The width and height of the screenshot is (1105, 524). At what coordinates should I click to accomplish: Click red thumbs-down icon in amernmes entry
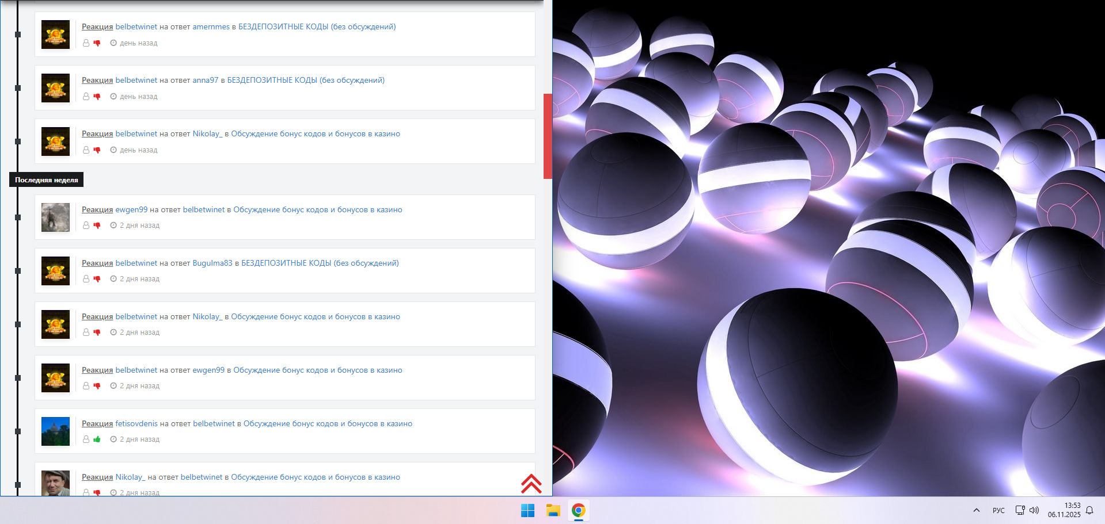[x=97, y=43]
